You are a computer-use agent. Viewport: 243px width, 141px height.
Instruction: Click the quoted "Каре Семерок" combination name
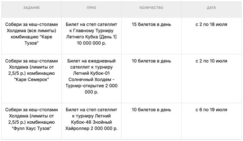point(32,80)
